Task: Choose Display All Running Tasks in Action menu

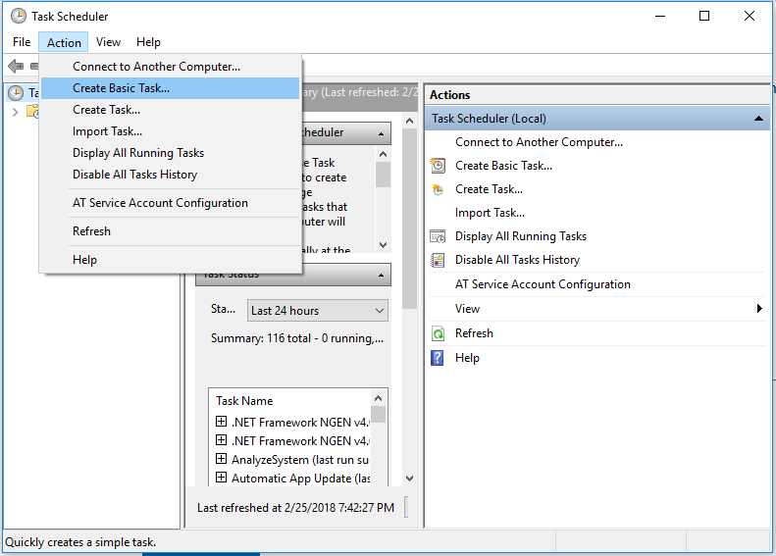Action: pos(171,153)
